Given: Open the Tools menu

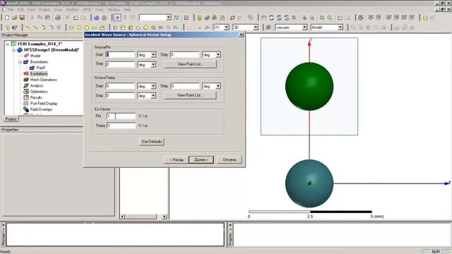Looking at the screenshot, I should click(x=99, y=9).
